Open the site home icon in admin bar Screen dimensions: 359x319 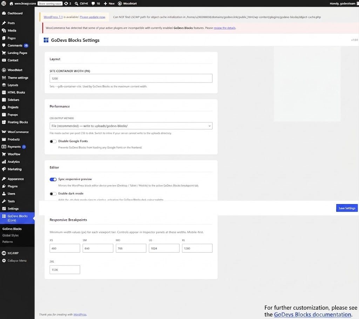click(x=11, y=4)
